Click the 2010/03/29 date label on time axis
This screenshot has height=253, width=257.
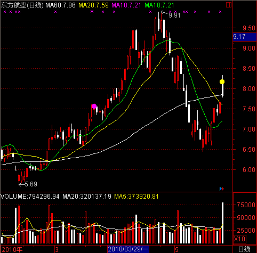(x=128, y=249)
